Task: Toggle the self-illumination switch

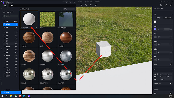Action: click(171, 64)
